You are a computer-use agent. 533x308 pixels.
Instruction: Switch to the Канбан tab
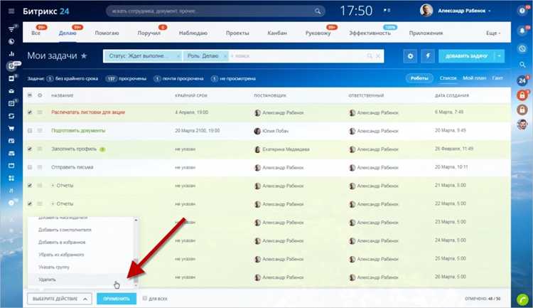coord(277,33)
